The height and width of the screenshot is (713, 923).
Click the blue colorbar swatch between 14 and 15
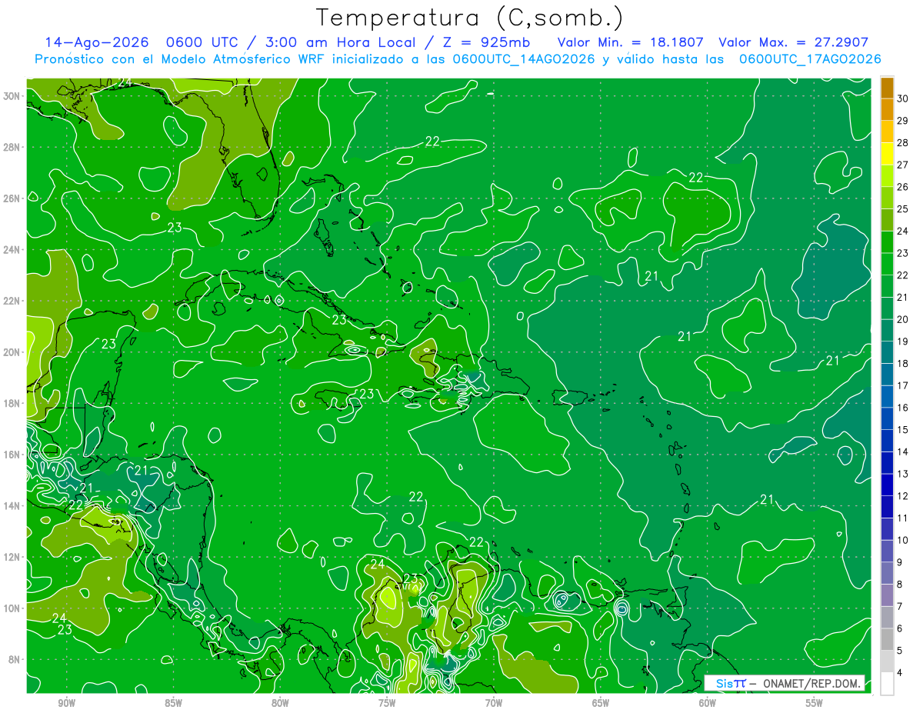click(887, 441)
